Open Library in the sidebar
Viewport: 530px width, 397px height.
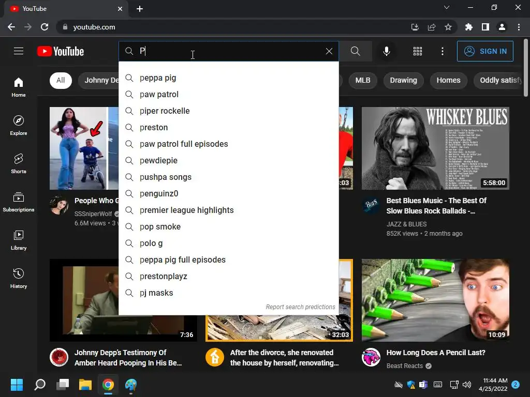pyautogui.click(x=19, y=240)
